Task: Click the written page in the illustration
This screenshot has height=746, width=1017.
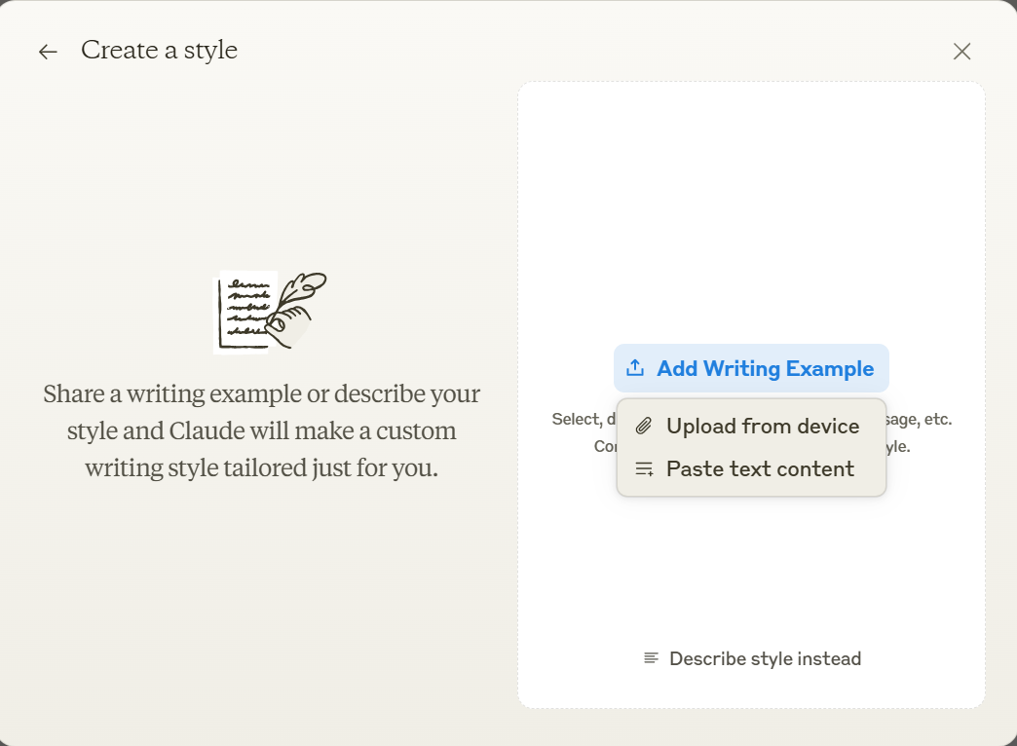Action: click(245, 312)
